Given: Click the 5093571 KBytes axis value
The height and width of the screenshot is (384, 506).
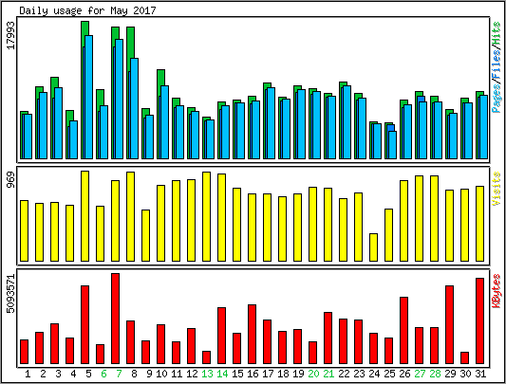Looking at the screenshot, I should (10, 293).
